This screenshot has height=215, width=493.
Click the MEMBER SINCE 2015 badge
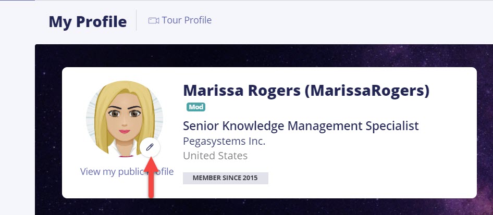tap(226, 178)
